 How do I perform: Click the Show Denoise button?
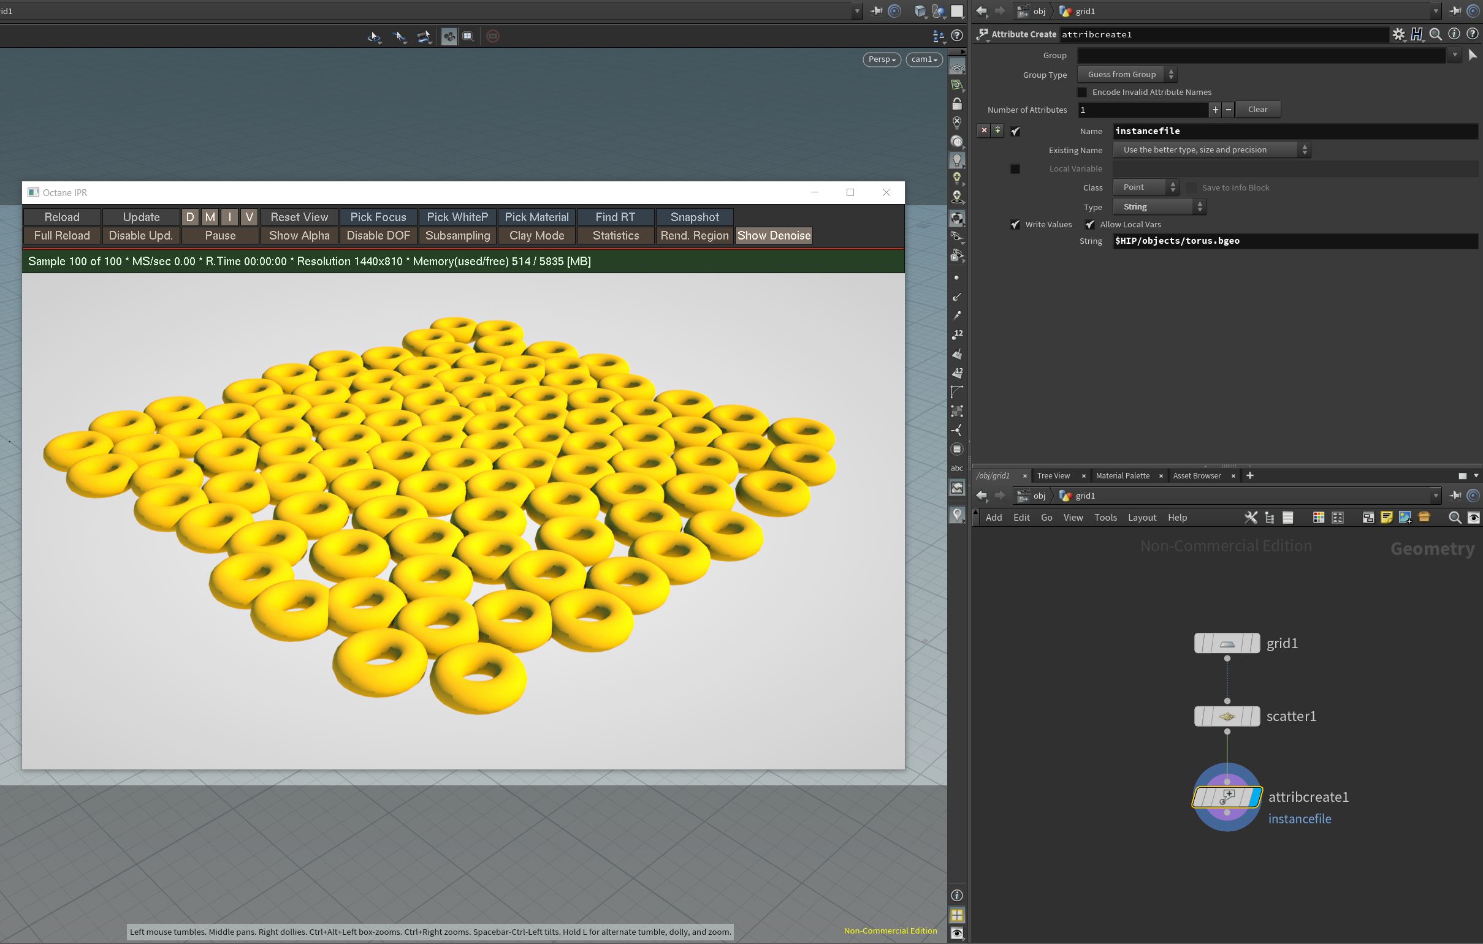point(774,236)
